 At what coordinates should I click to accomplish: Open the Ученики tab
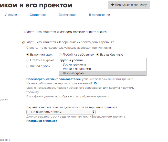(x=11, y=15)
